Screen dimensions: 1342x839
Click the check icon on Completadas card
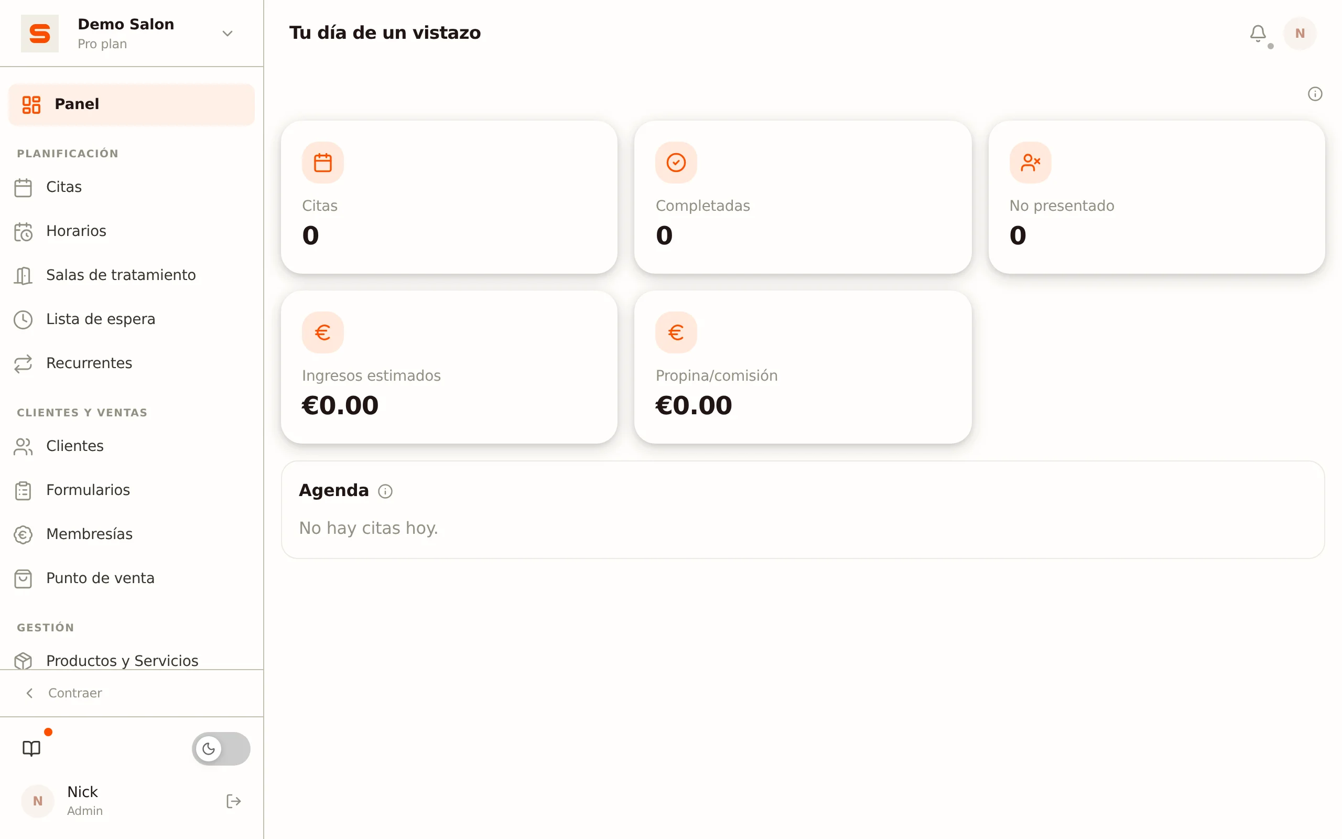[x=676, y=163]
